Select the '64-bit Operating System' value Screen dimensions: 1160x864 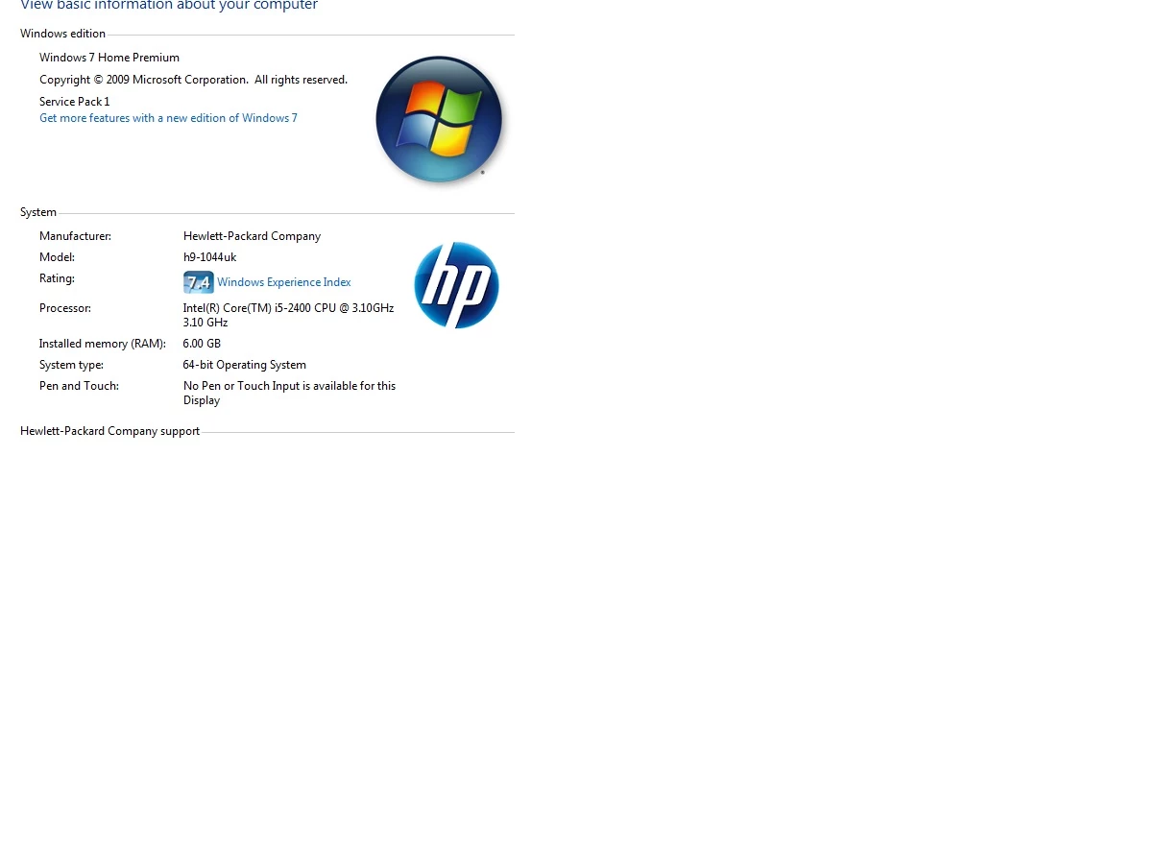click(x=244, y=365)
